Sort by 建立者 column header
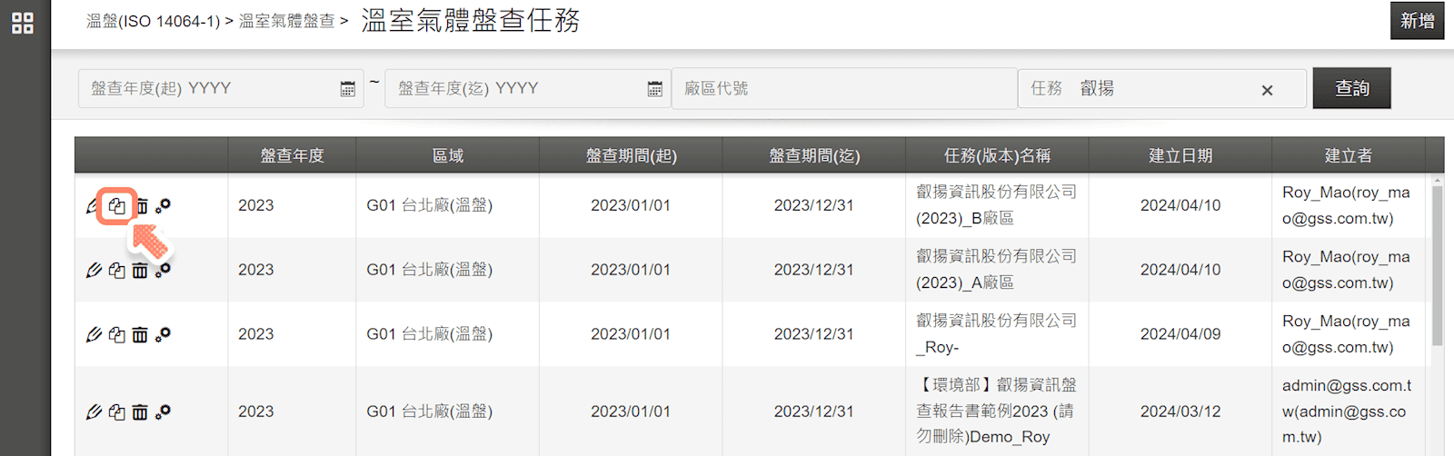This screenshot has width=1454, height=456. 1349,155
